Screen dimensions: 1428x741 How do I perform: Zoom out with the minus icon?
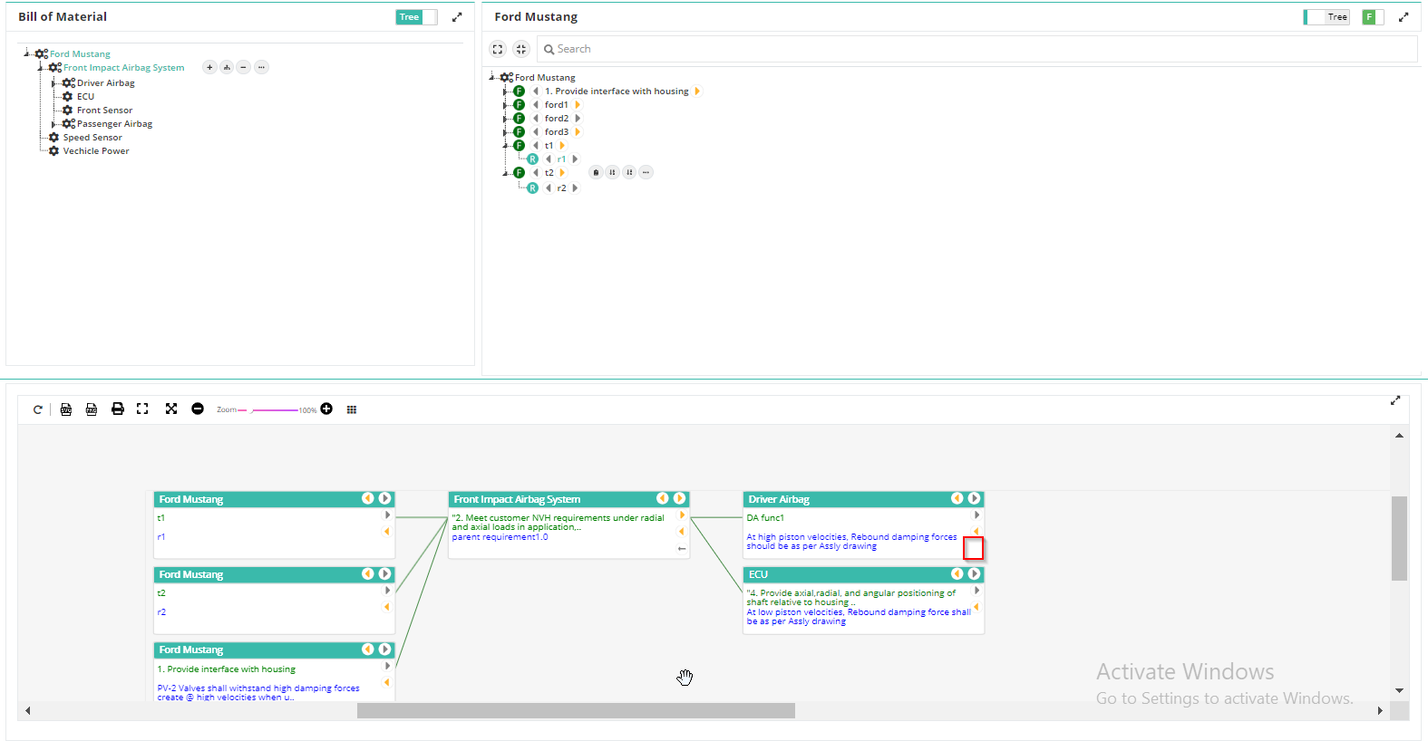click(198, 409)
